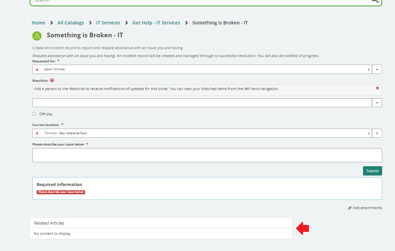
Task: Click the paperclip Add attachments icon
Action: 350,208
